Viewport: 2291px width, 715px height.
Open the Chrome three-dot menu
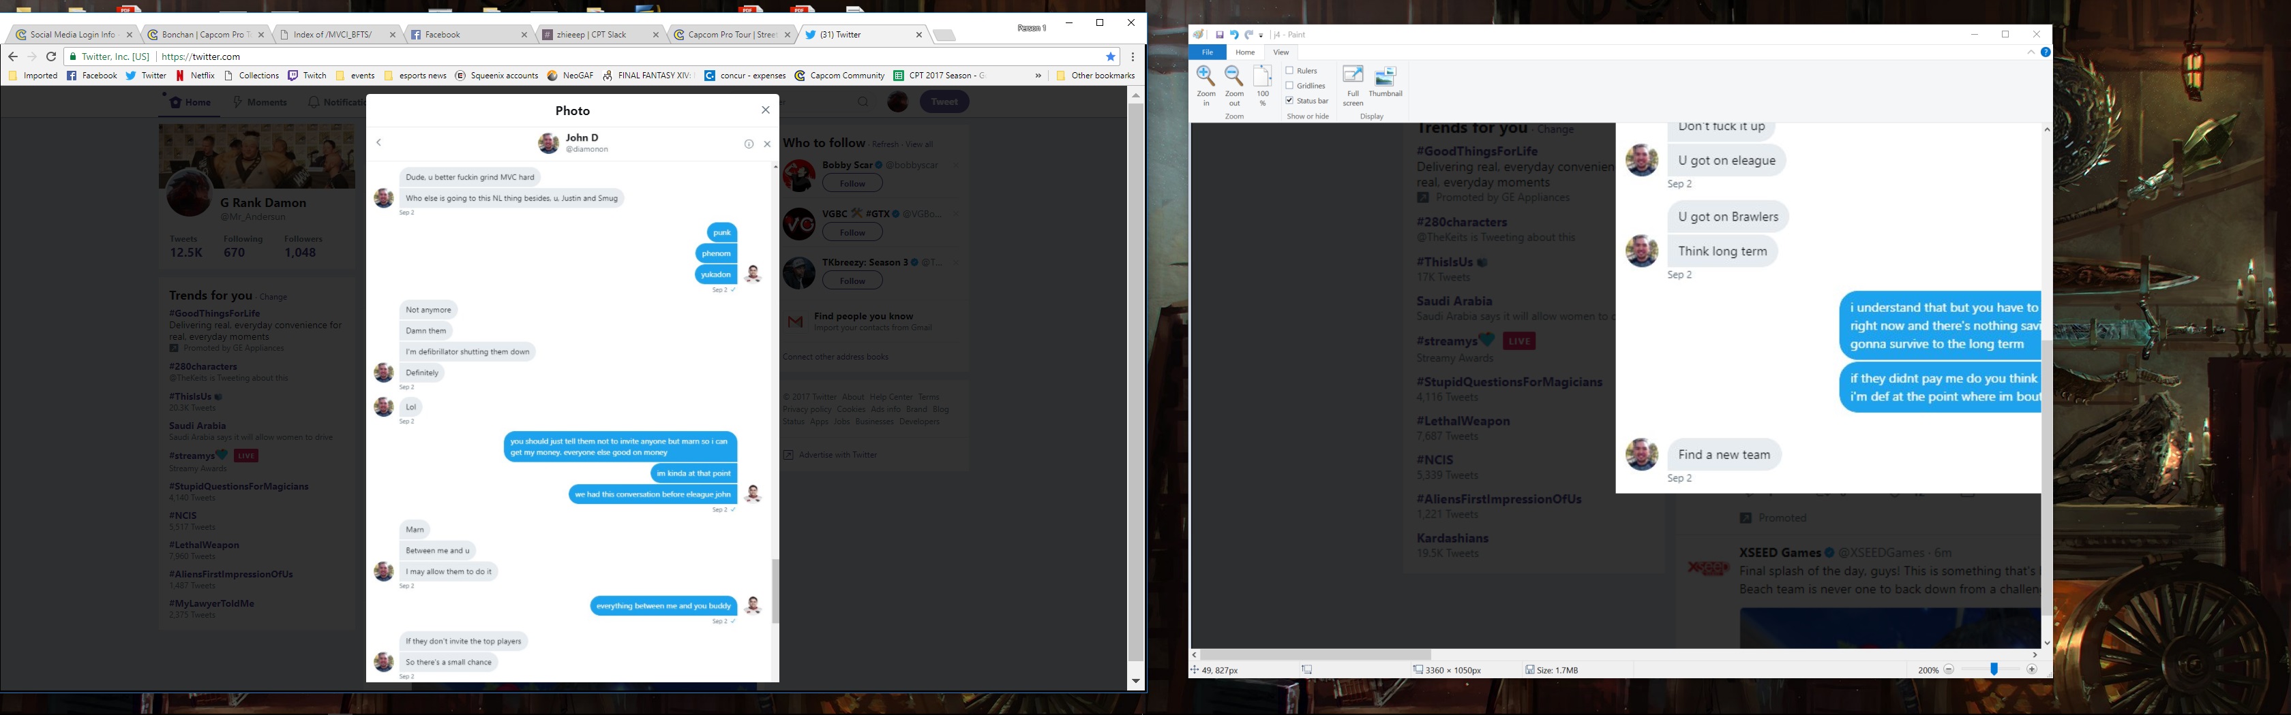pos(1132,56)
